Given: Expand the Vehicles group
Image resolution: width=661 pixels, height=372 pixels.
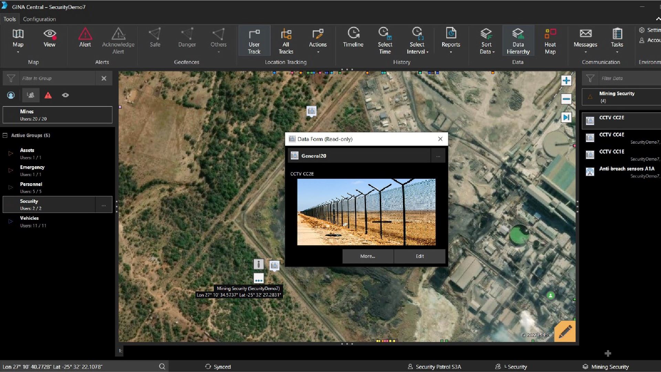Looking at the screenshot, I should pyautogui.click(x=10, y=221).
